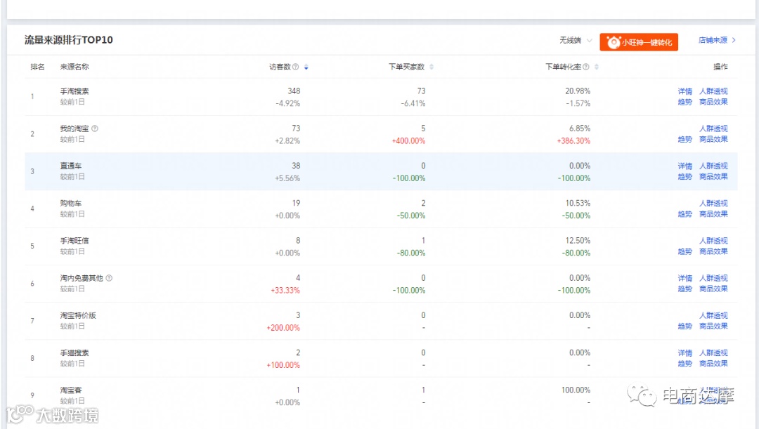This screenshot has width=759, height=429.
Task: Click source name 购物车
Action: tap(71, 203)
